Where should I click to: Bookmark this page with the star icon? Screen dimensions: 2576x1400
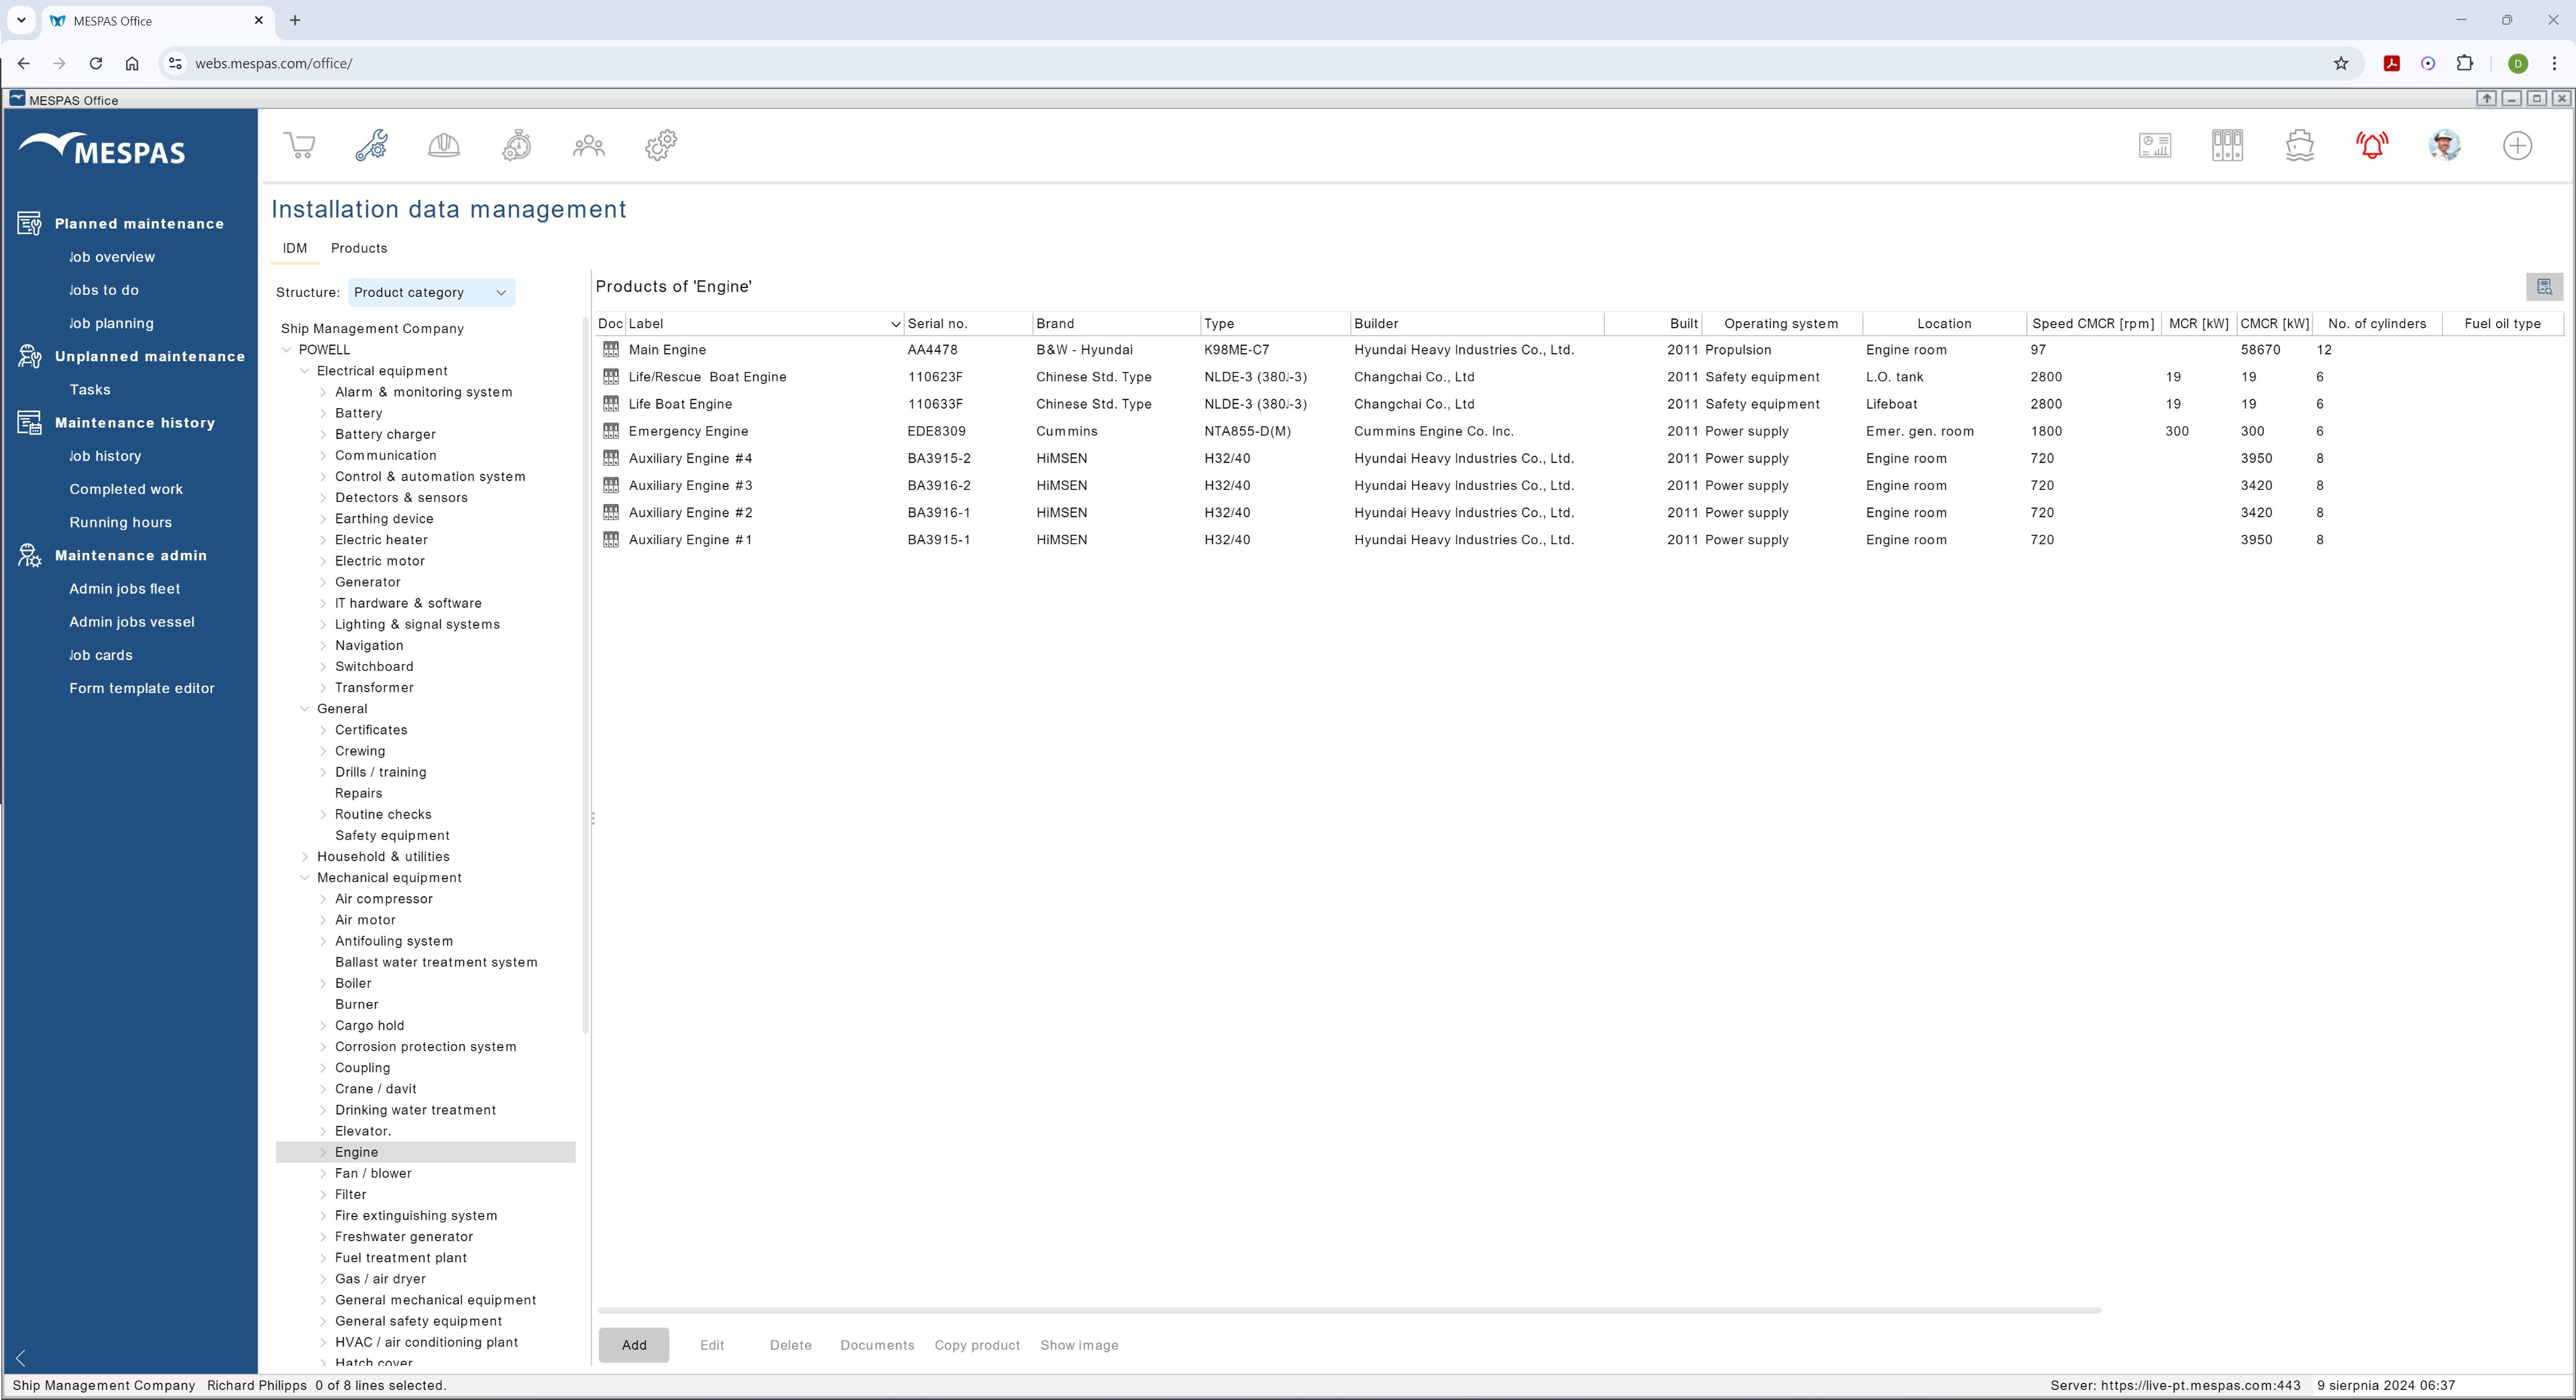point(2341,63)
